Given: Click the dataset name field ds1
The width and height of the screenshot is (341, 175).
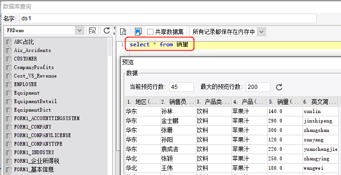Looking at the screenshot, I should 168,18.
